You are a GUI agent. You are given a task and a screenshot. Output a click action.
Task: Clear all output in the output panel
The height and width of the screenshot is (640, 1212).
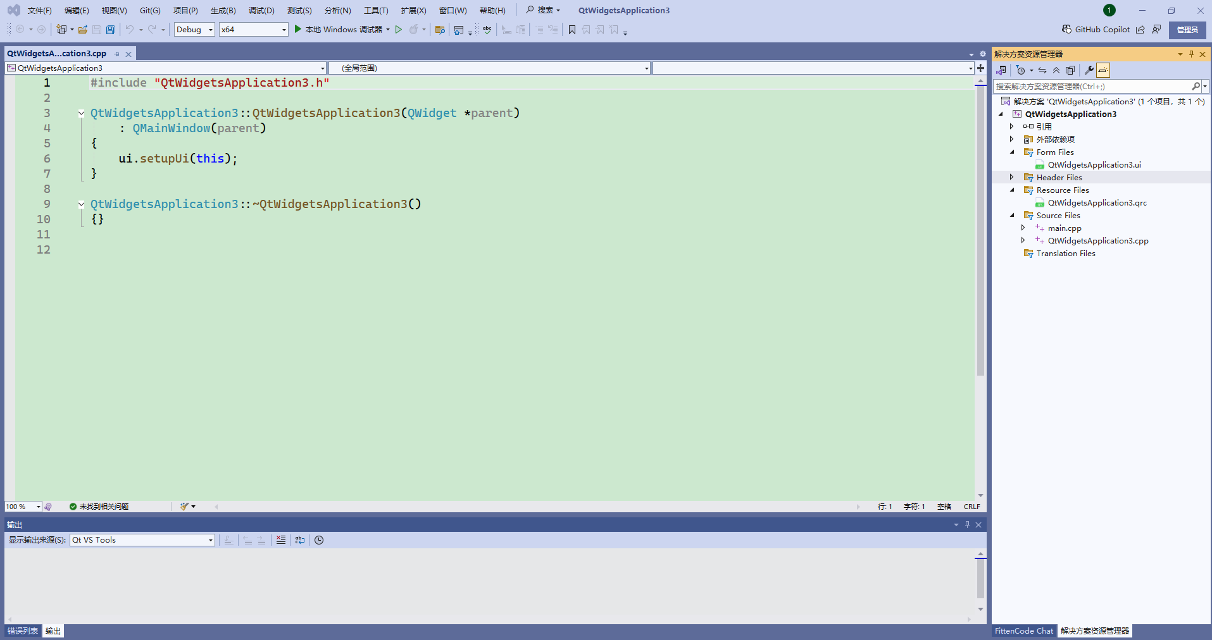(281, 540)
